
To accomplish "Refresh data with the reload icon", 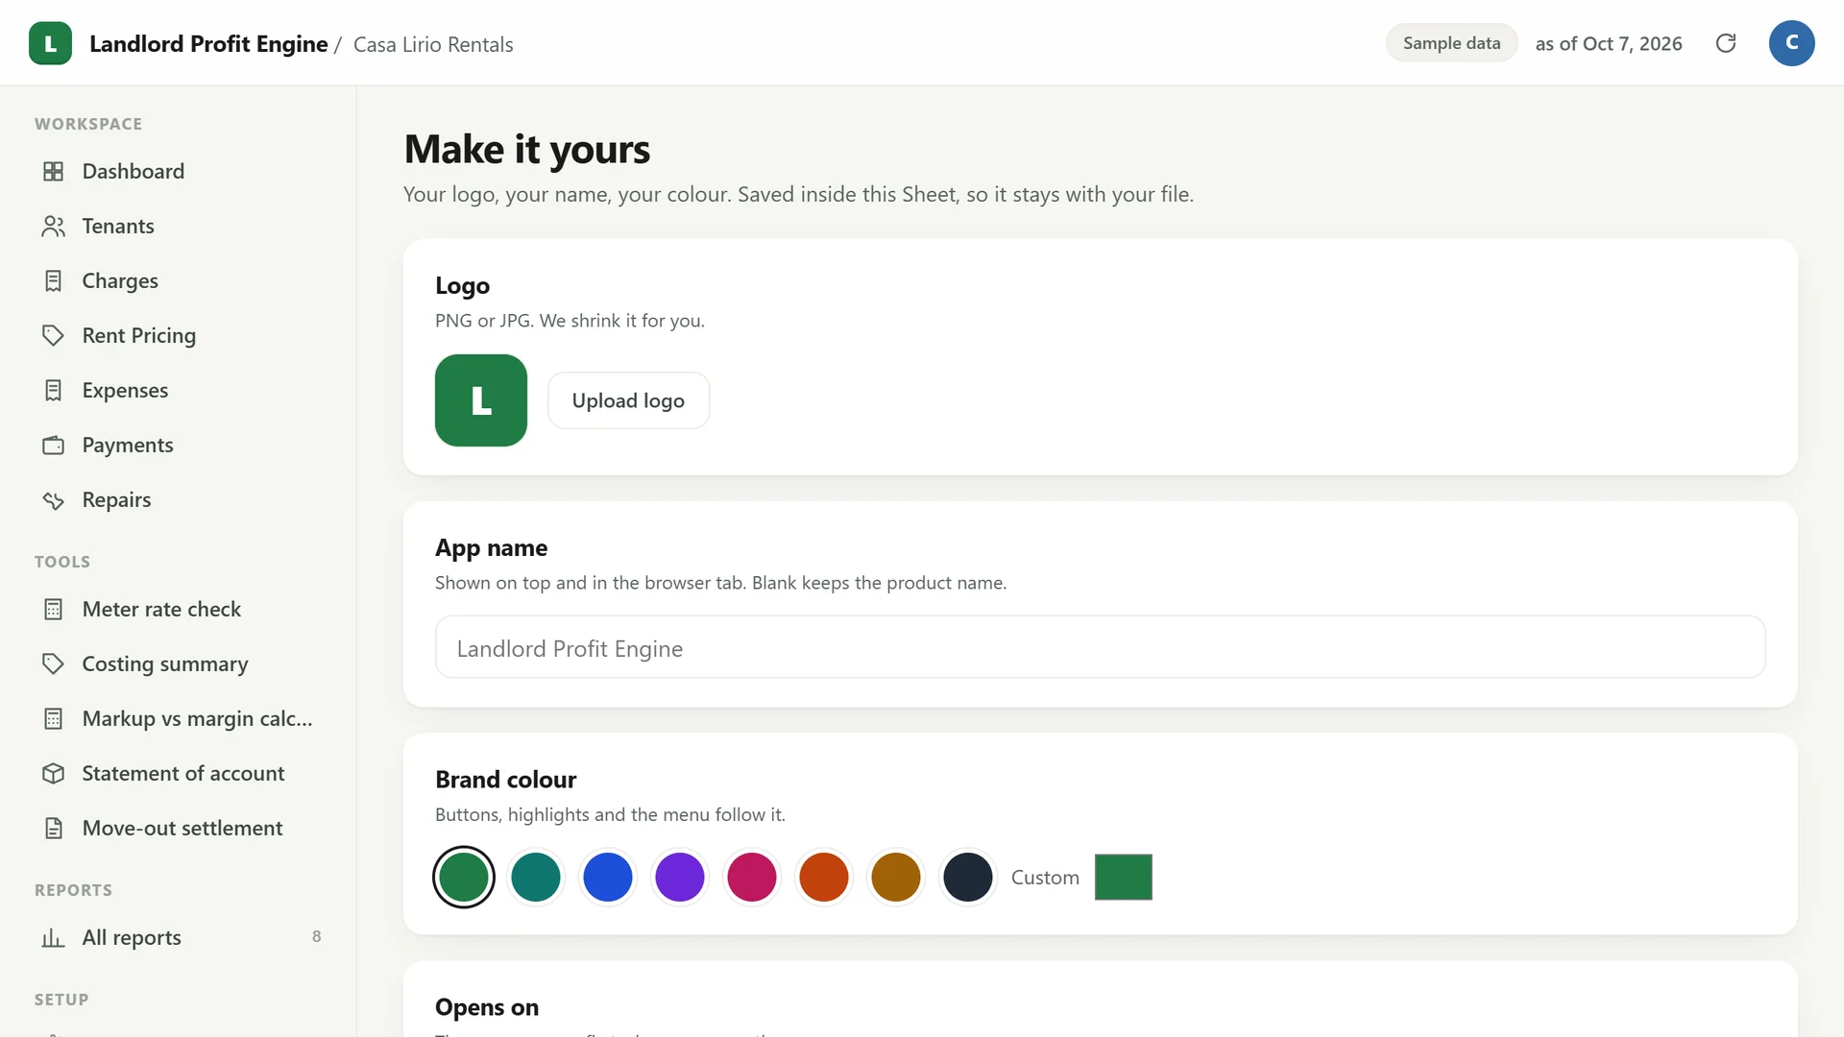I will (1726, 43).
